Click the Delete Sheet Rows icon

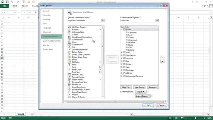click(x=69, y=57)
